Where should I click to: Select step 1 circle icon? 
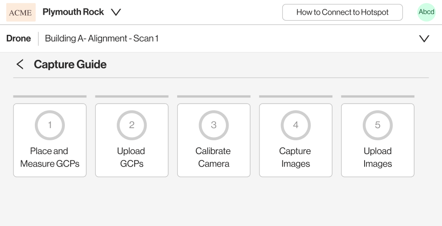pos(50,125)
